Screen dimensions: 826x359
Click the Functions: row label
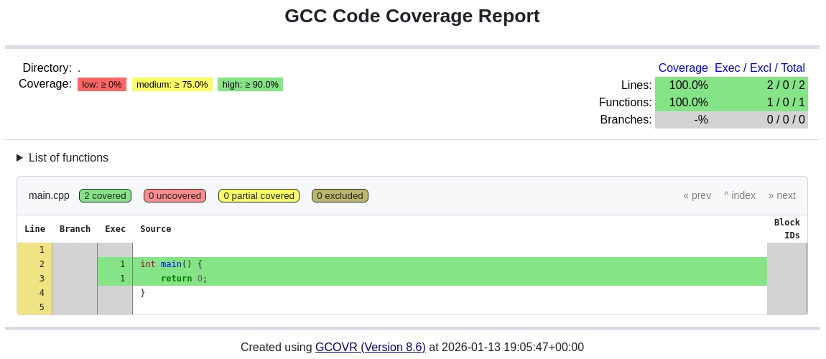pyautogui.click(x=626, y=102)
